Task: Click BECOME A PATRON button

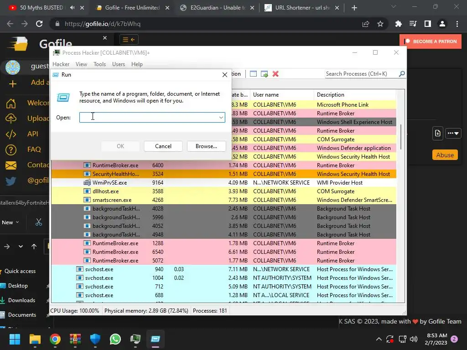Action: pyautogui.click(x=431, y=41)
